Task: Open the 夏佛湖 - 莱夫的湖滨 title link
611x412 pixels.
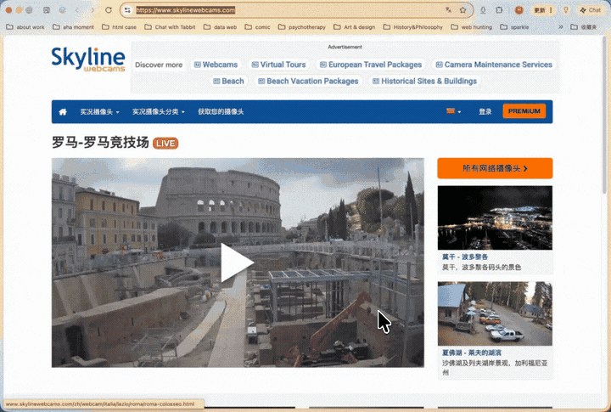Action: pos(472,353)
